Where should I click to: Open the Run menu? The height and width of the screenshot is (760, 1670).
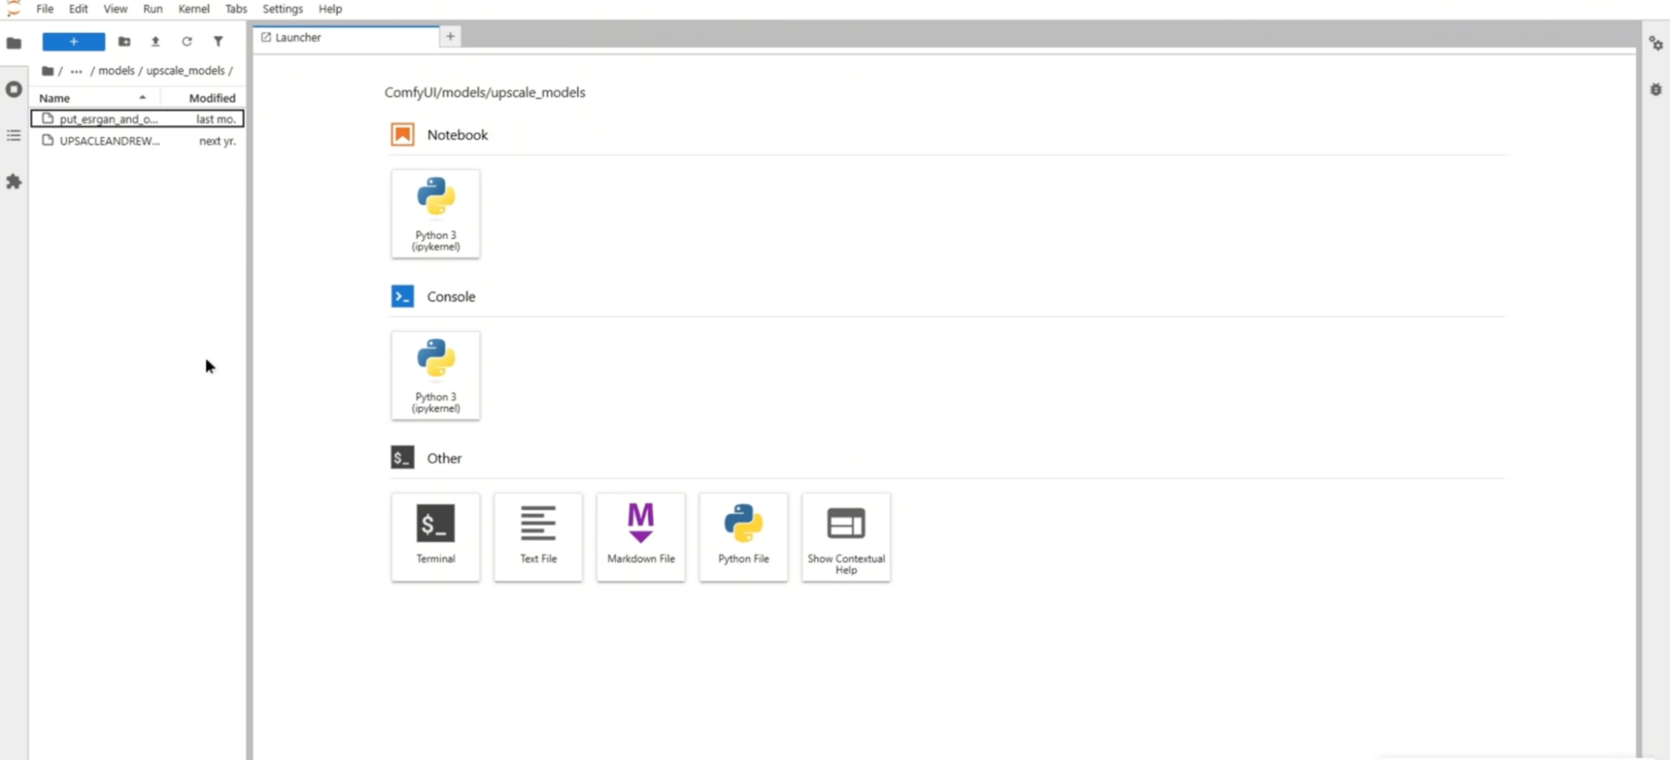tap(153, 9)
